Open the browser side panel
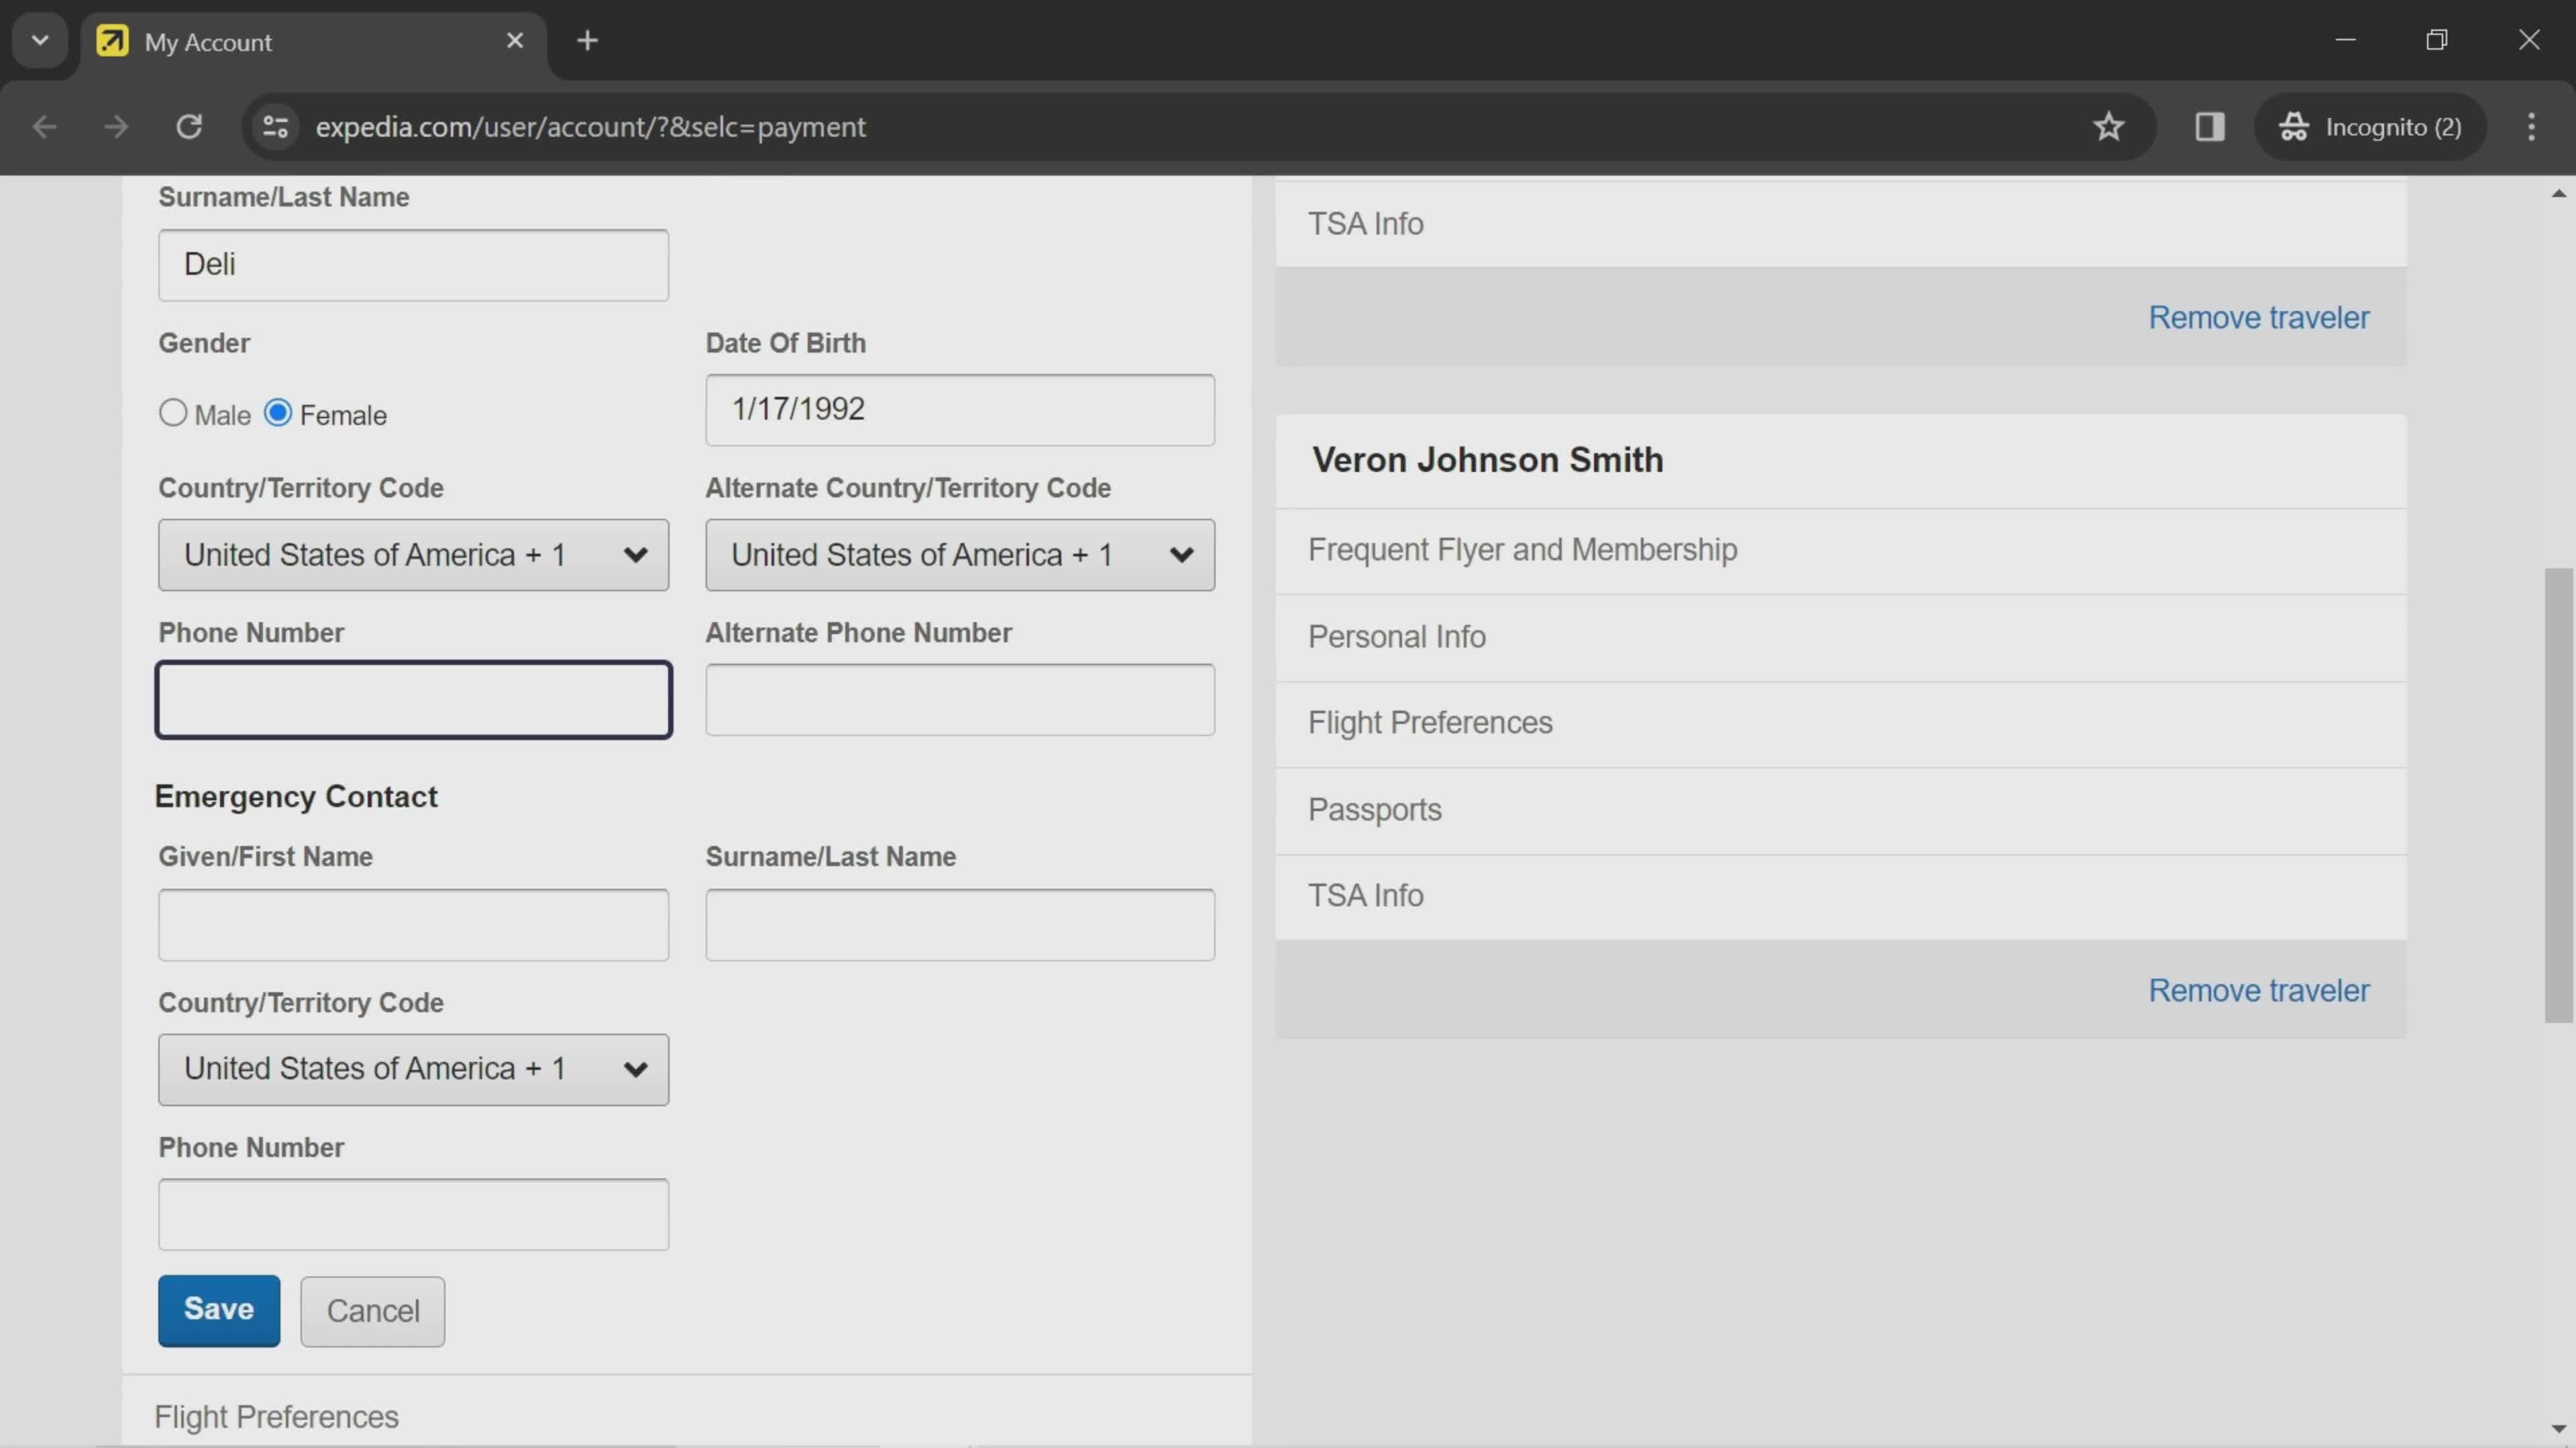This screenshot has height=1448, width=2576. (2210, 127)
